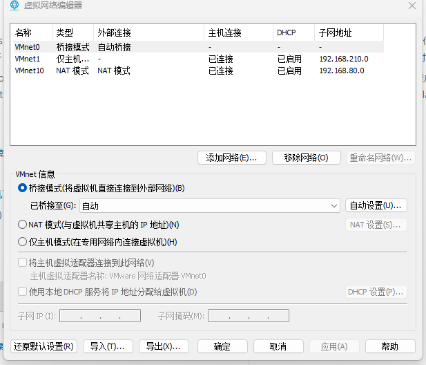Open NAT 设置(S) dialog

[x=376, y=225]
